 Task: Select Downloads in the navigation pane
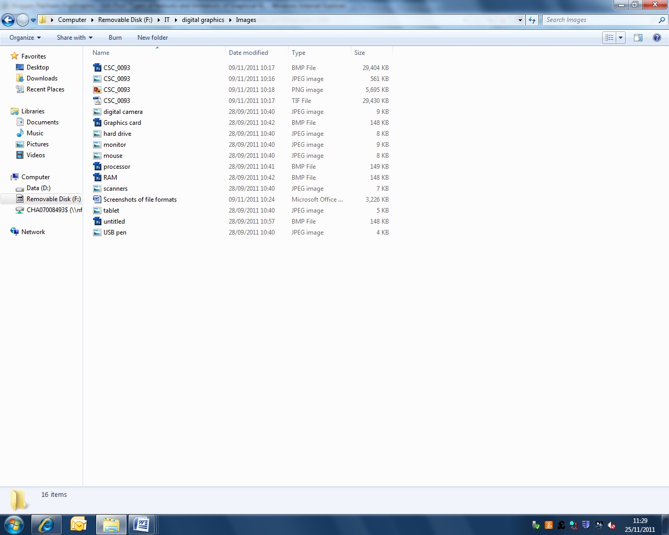click(x=42, y=78)
